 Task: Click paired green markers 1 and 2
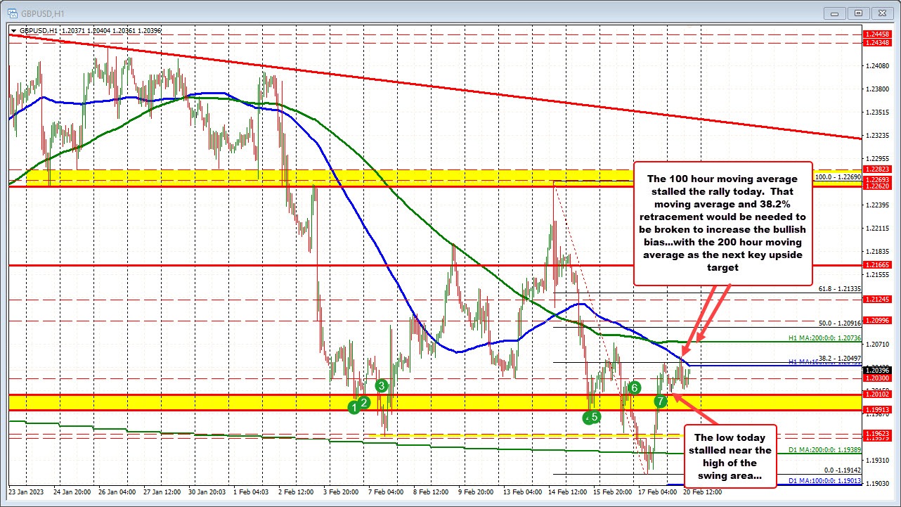358,405
